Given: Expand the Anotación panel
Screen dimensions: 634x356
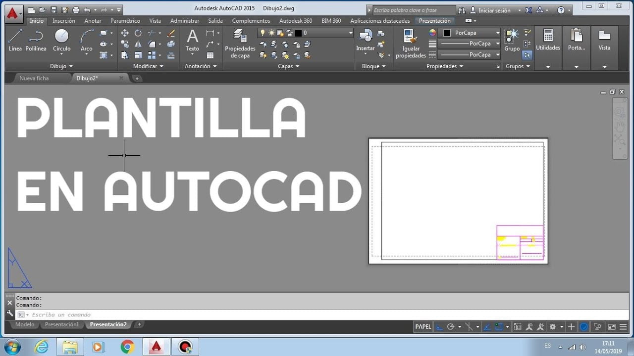Looking at the screenshot, I should [201, 66].
